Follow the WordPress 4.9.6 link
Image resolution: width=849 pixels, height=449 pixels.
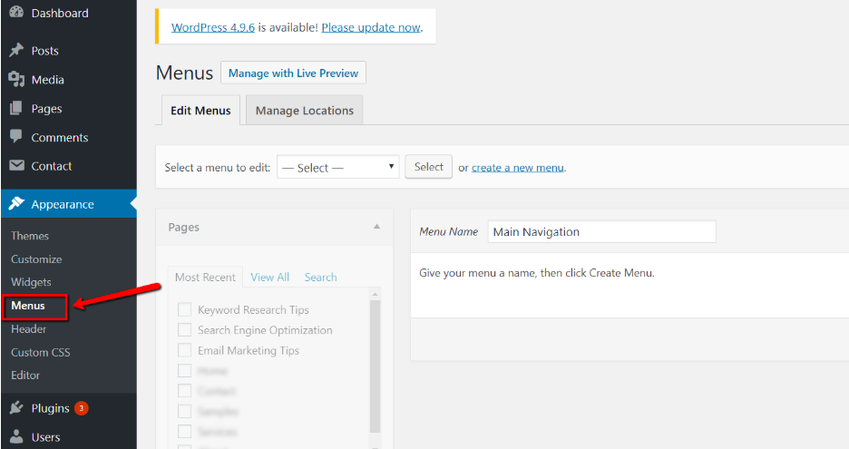[213, 27]
